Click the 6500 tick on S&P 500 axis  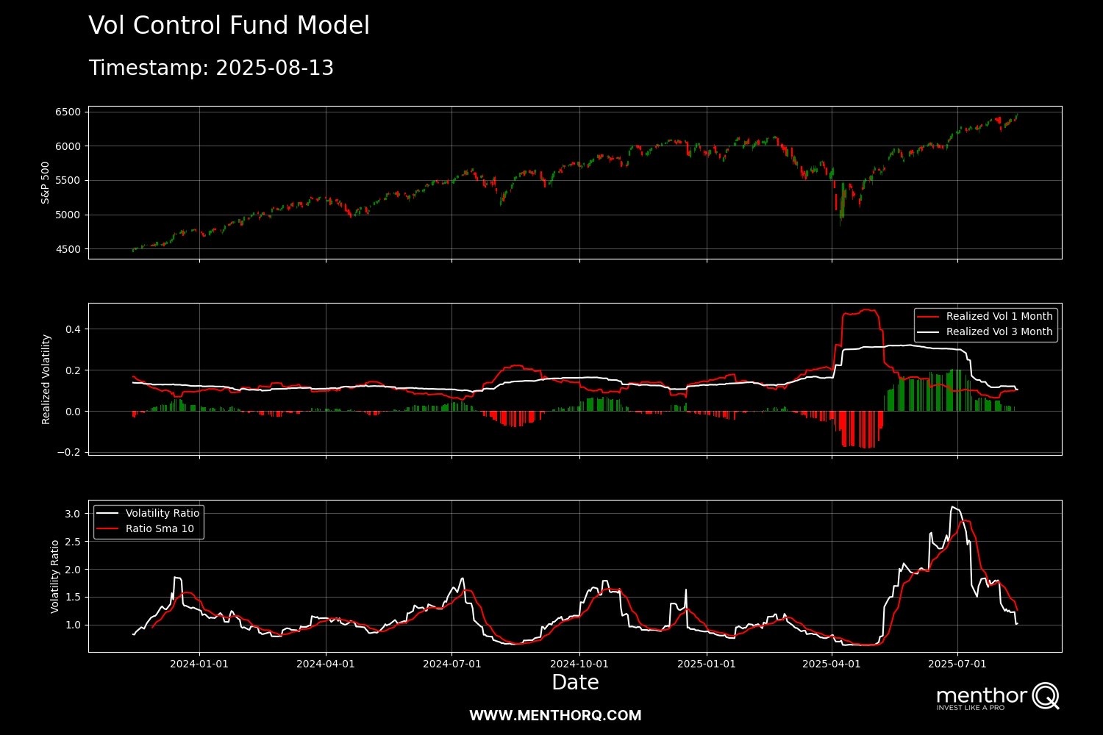click(68, 112)
